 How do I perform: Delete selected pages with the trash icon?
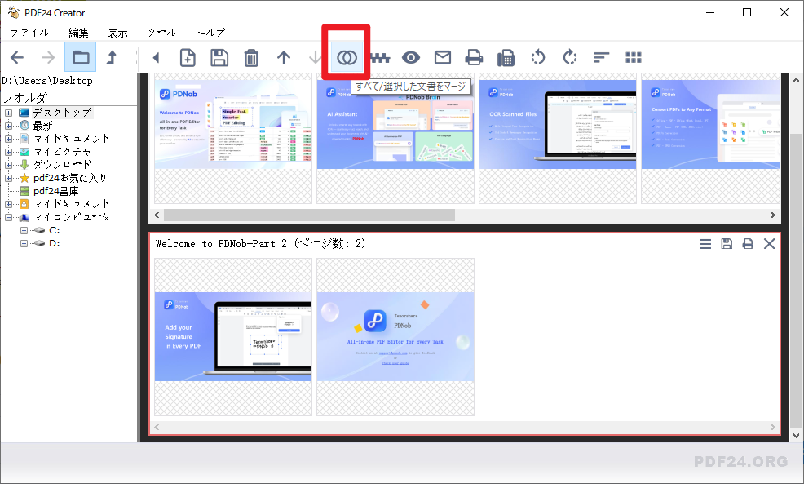pos(251,57)
